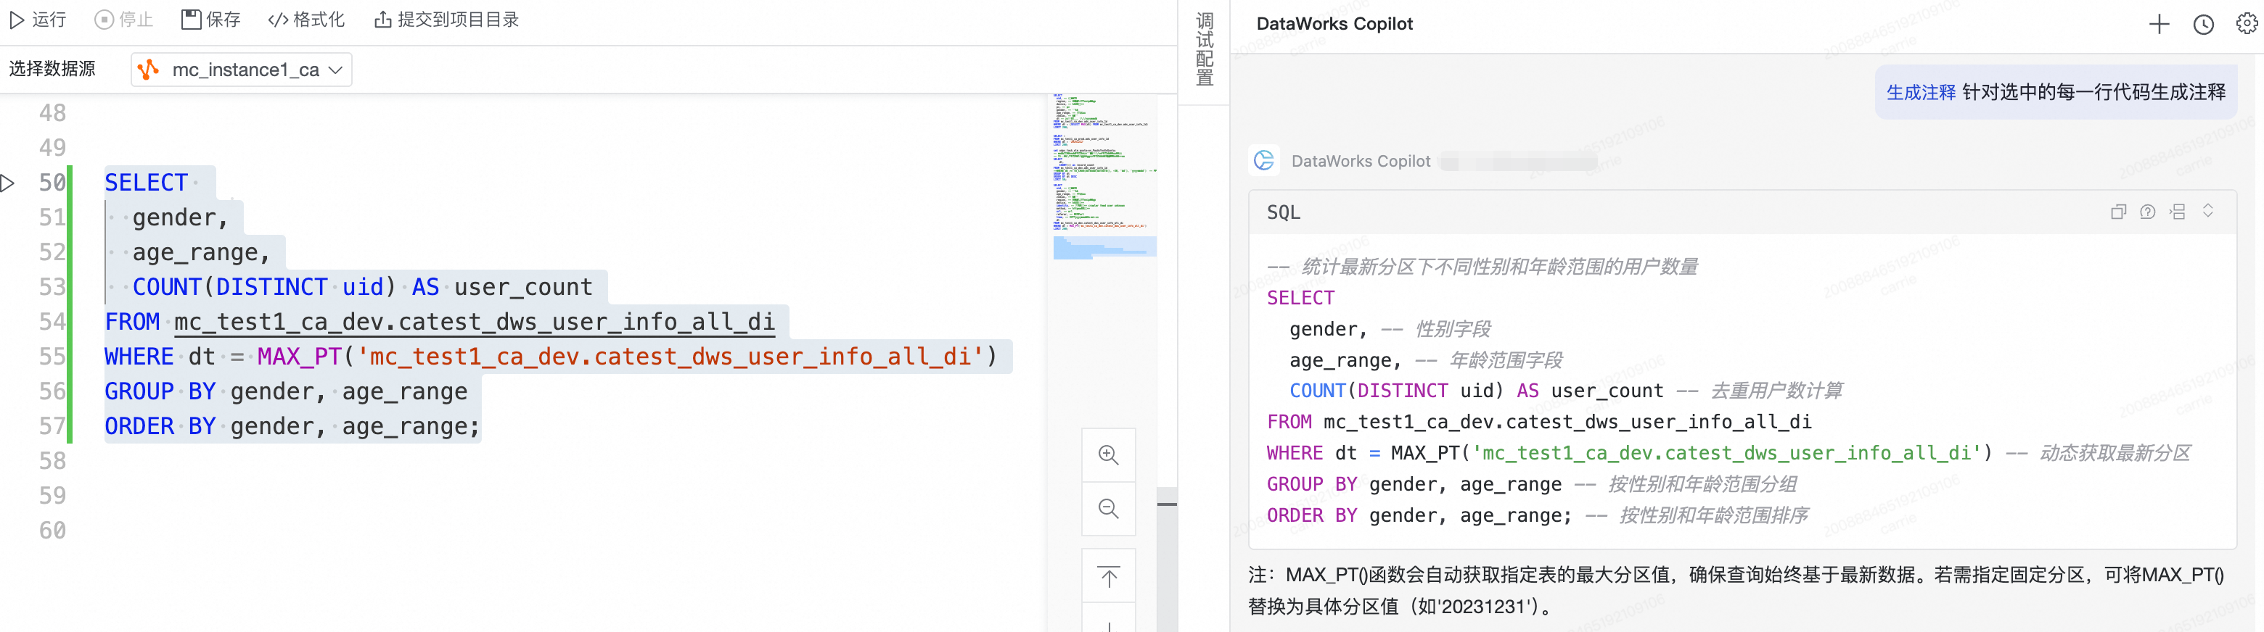The height and width of the screenshot is (632, 2264).
Task: Click the DataWorks Copilot avatar icon
Action: [1264, 161]
